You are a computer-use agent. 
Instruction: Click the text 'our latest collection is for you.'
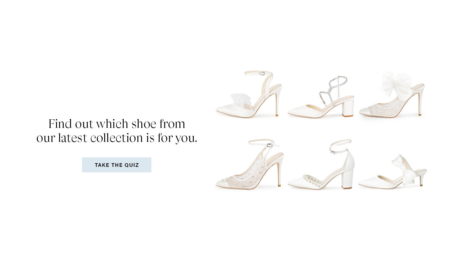117,138
